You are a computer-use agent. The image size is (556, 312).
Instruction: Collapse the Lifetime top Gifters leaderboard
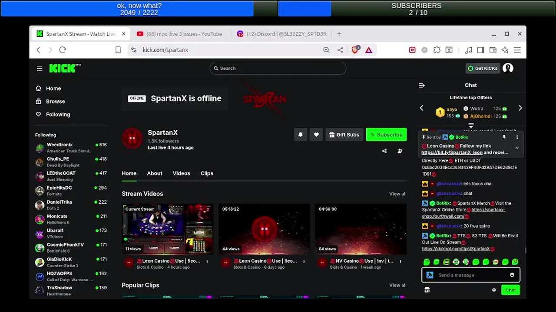pyautogui.click(x=471, y=126)
